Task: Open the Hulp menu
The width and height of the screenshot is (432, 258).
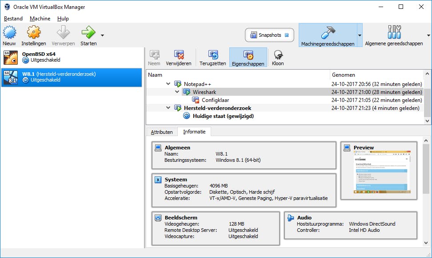Action: click(63, 19)
